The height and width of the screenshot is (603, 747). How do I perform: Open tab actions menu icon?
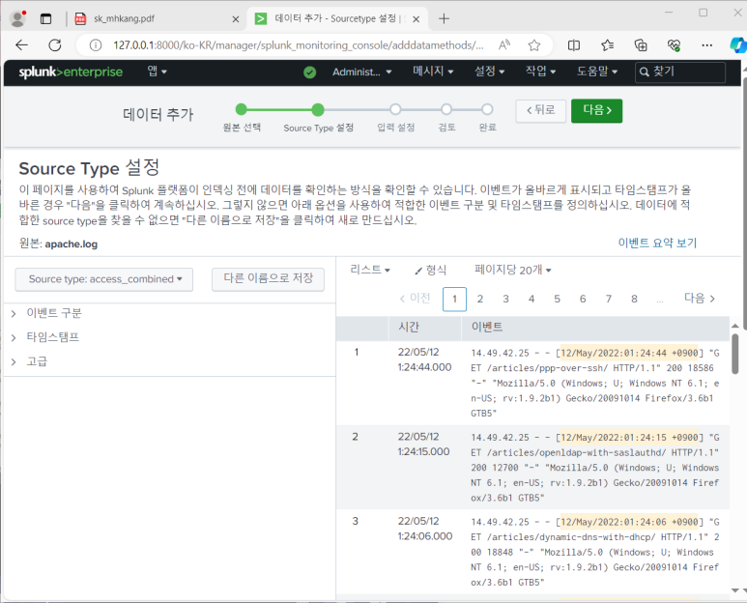[45, 18]
